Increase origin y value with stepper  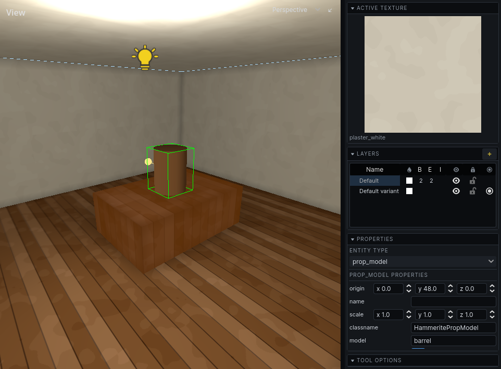point(450,286)
